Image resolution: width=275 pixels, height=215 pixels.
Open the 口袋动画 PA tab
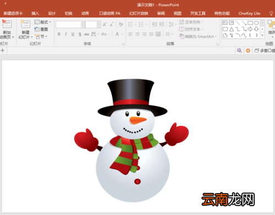pyautogui.click(x=109, y=13)
